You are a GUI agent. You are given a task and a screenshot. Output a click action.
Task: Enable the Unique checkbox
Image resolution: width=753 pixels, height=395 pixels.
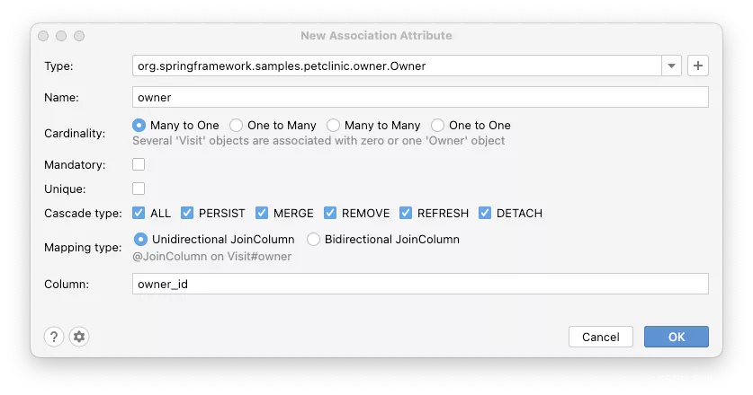tap(139, 189)
